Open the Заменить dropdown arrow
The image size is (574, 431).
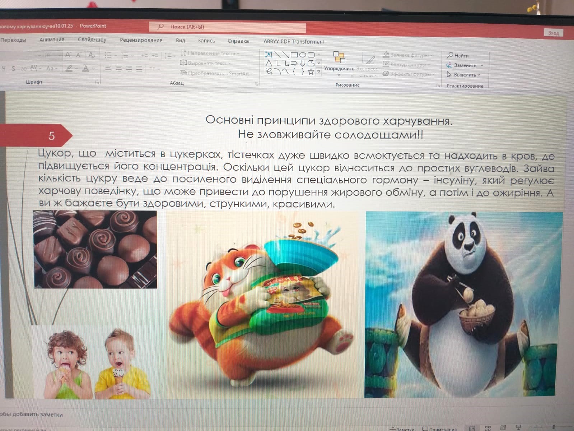[482, 65]
